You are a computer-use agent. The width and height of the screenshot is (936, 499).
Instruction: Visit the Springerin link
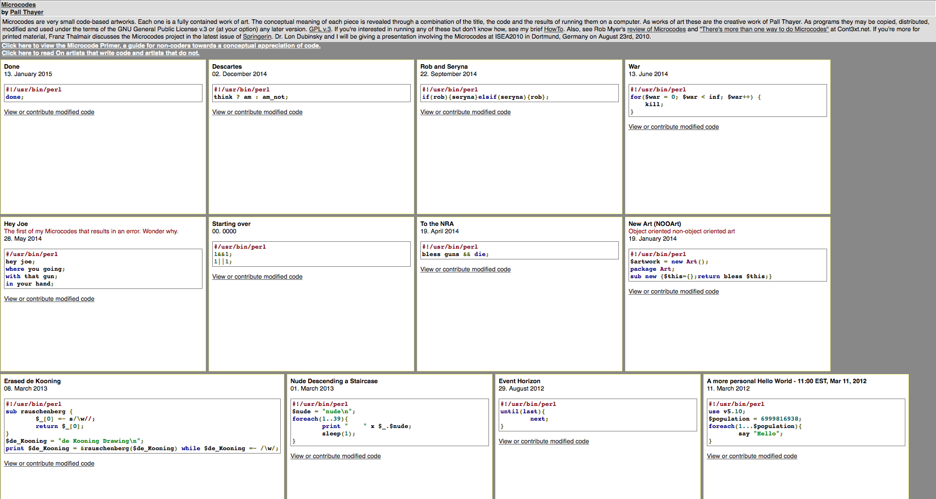pos(257,36)
